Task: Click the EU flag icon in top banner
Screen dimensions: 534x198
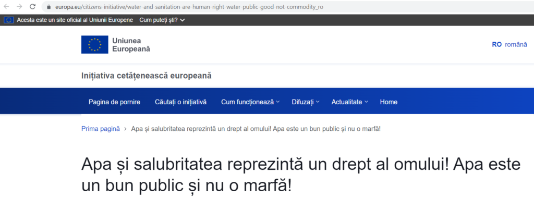Action: click(x=8, y=20)
